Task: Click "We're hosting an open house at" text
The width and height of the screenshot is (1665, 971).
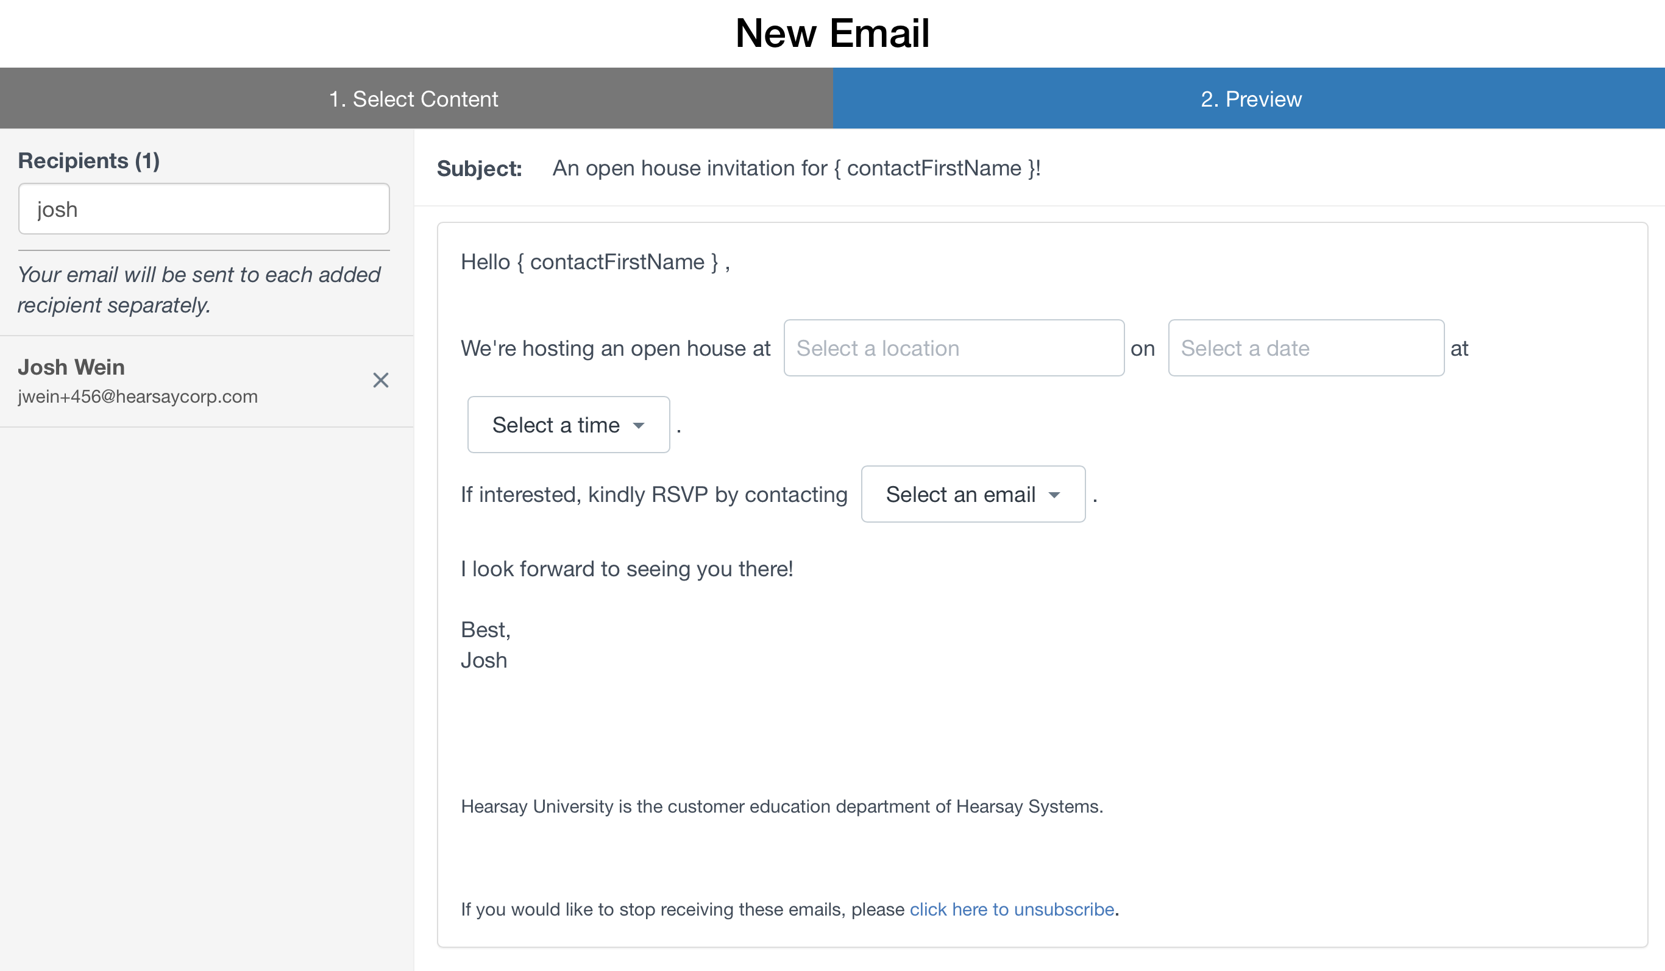Action: [616, 349]
